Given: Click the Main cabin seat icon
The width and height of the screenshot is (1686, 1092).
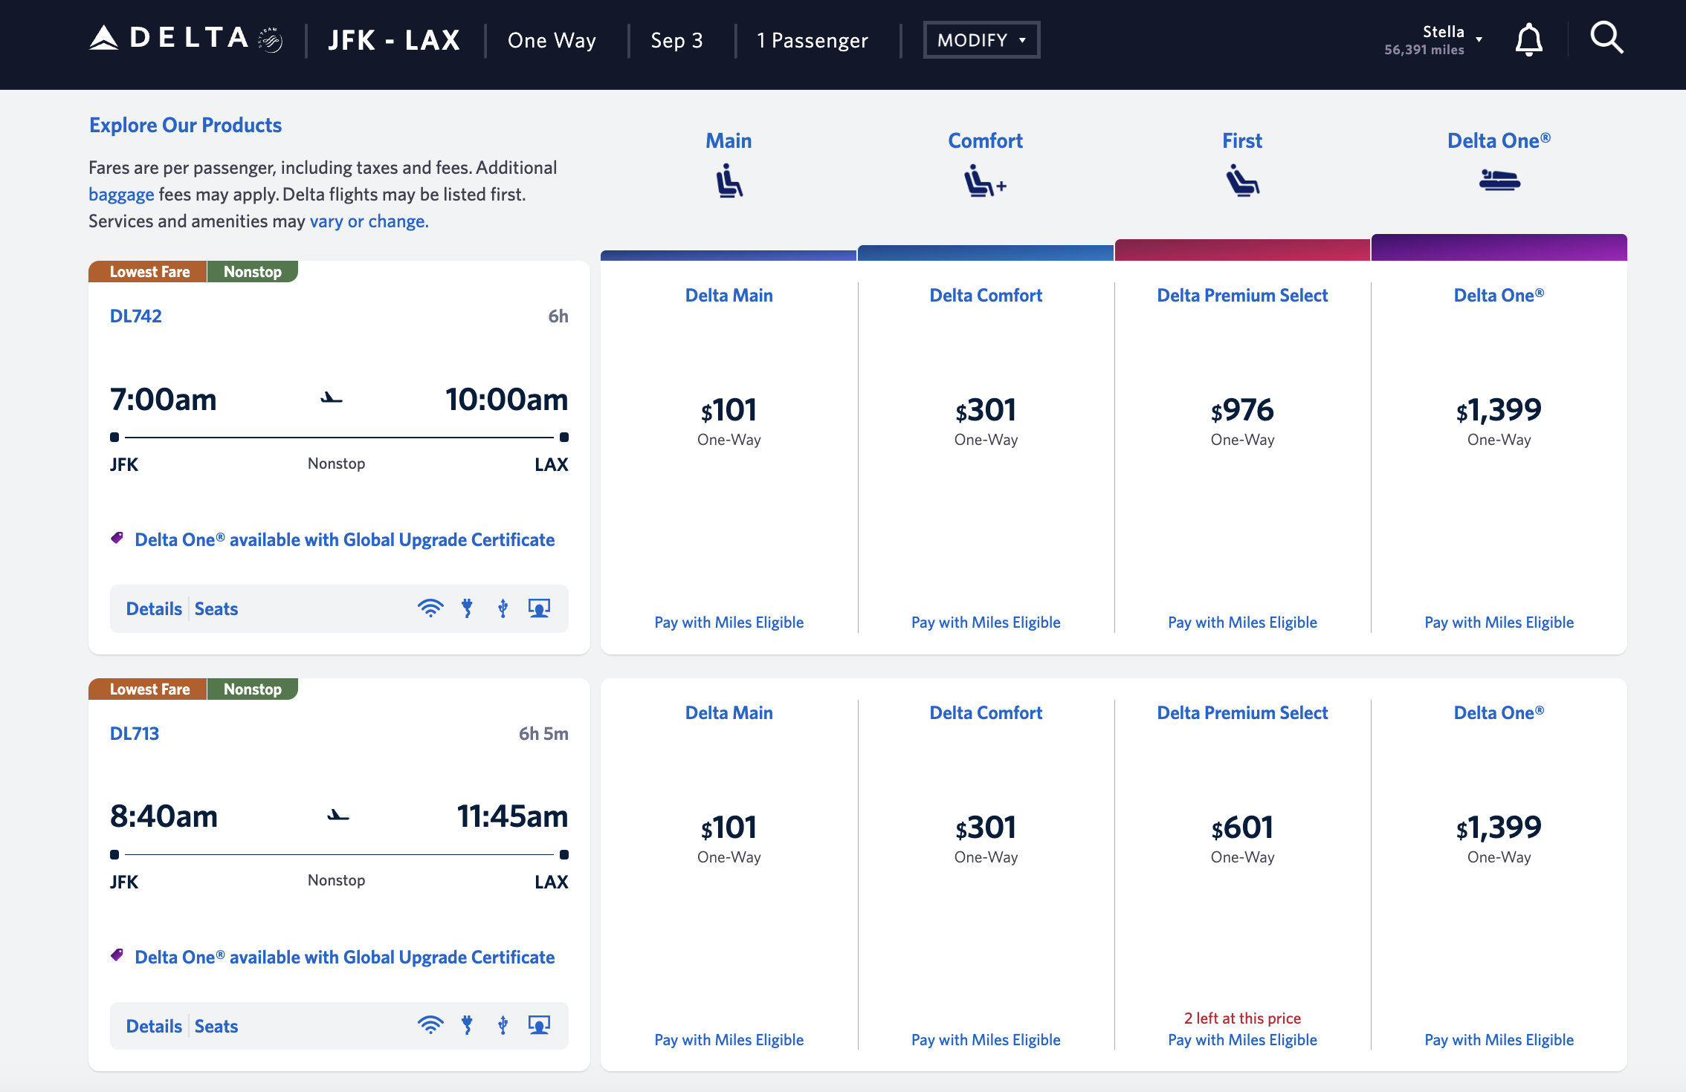Looking at the screenshot, I should coord(729,182).
